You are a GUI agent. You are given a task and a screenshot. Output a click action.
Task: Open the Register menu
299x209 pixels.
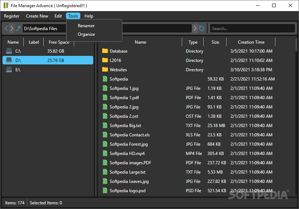point(11,16)
